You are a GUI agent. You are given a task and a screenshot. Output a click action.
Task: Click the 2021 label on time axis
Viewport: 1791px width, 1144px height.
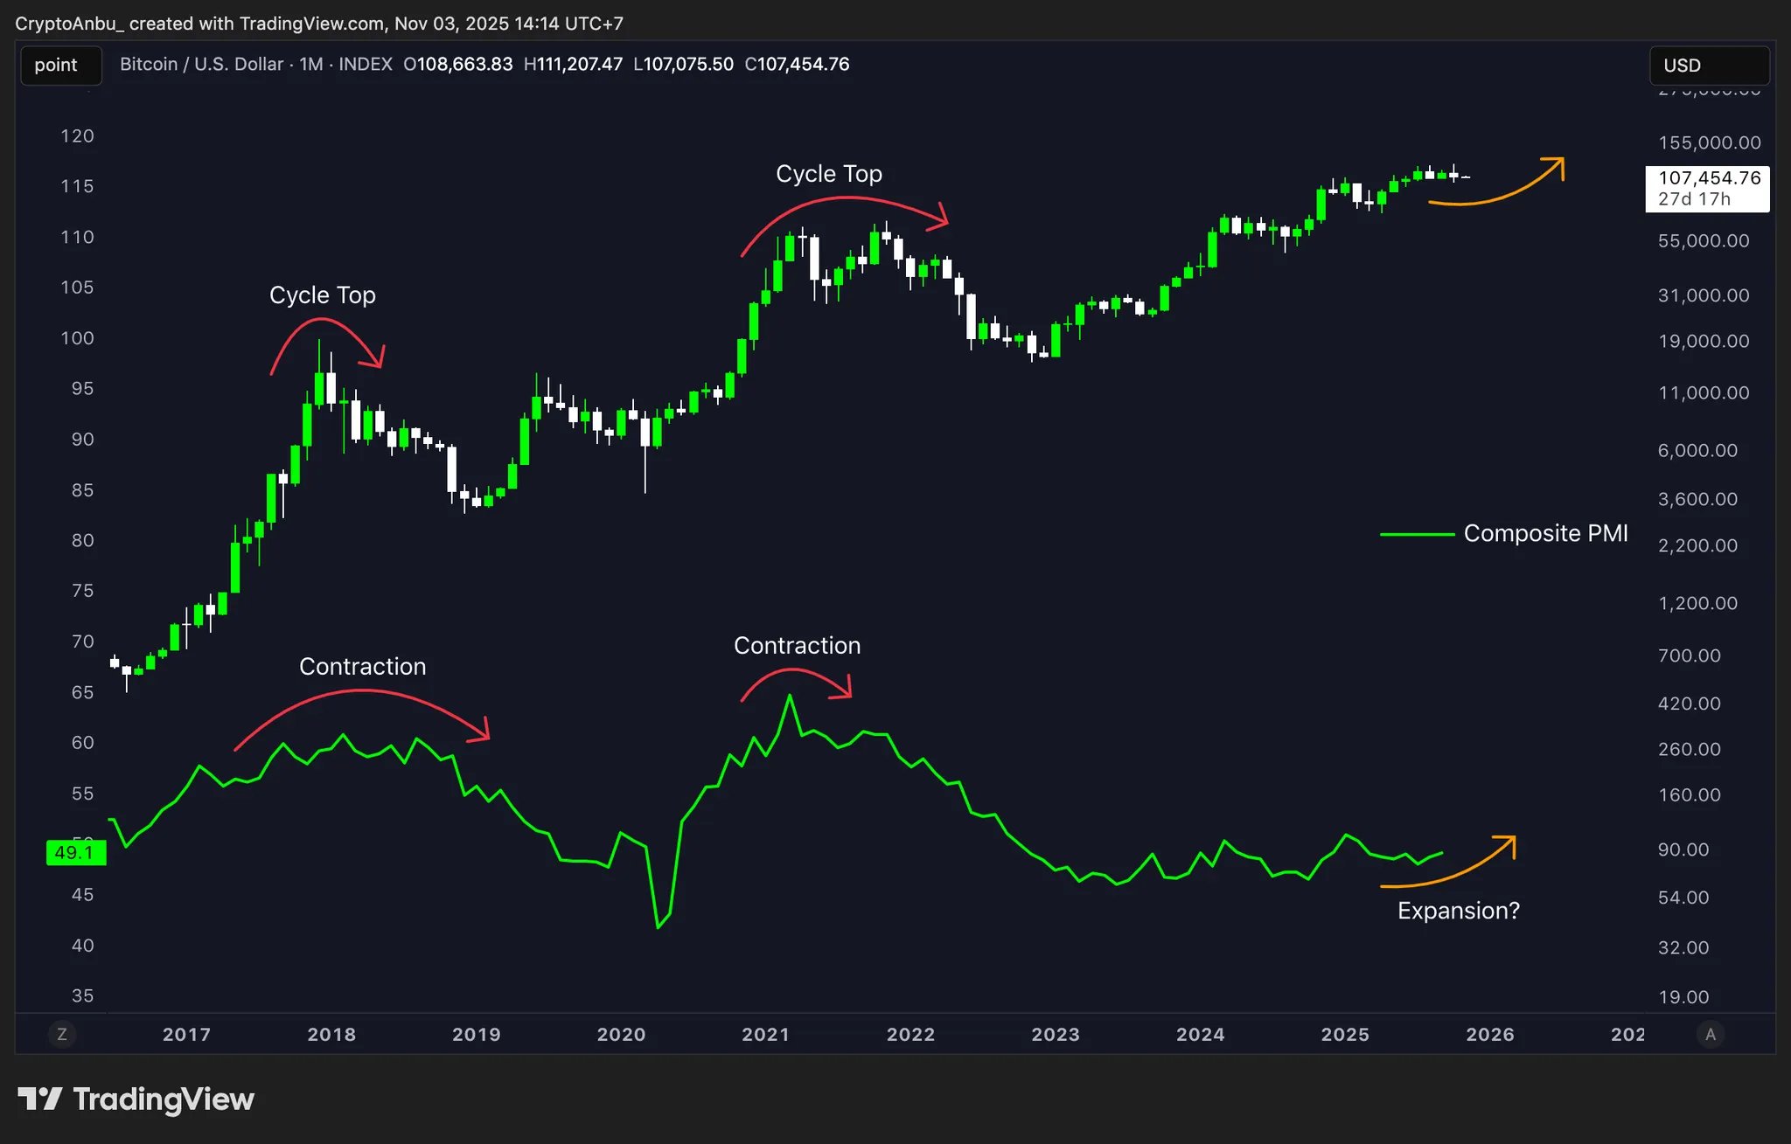coord(765,1034)
